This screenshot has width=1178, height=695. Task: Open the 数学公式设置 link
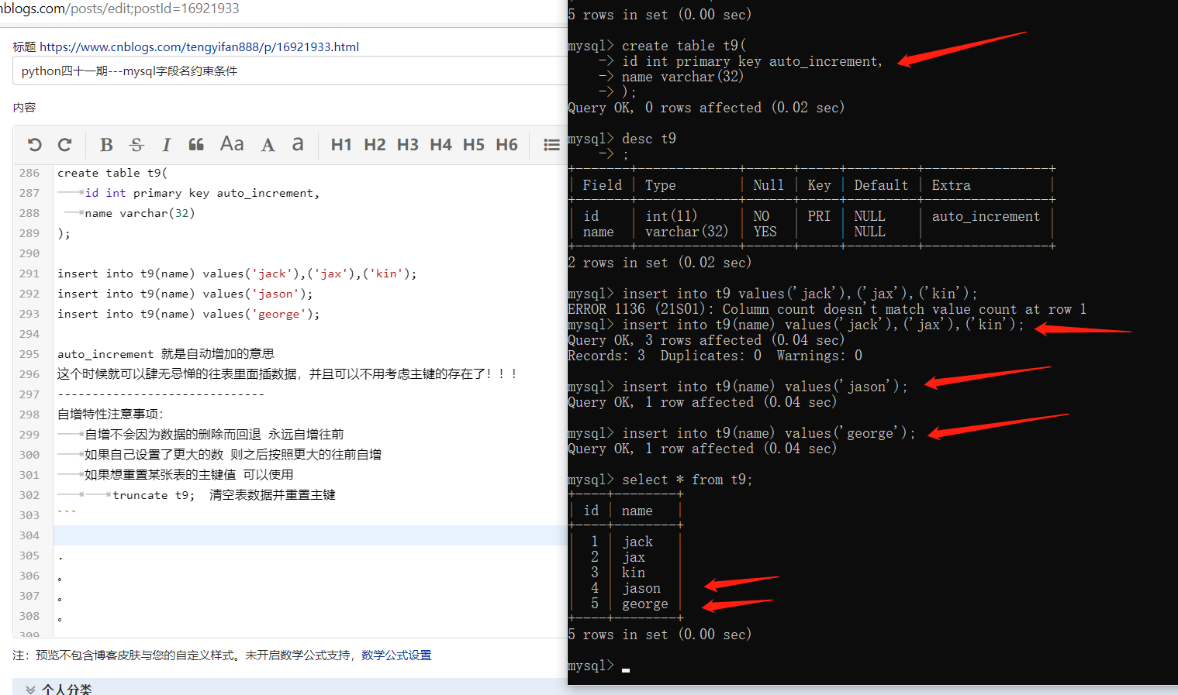[x=396, y=655]
